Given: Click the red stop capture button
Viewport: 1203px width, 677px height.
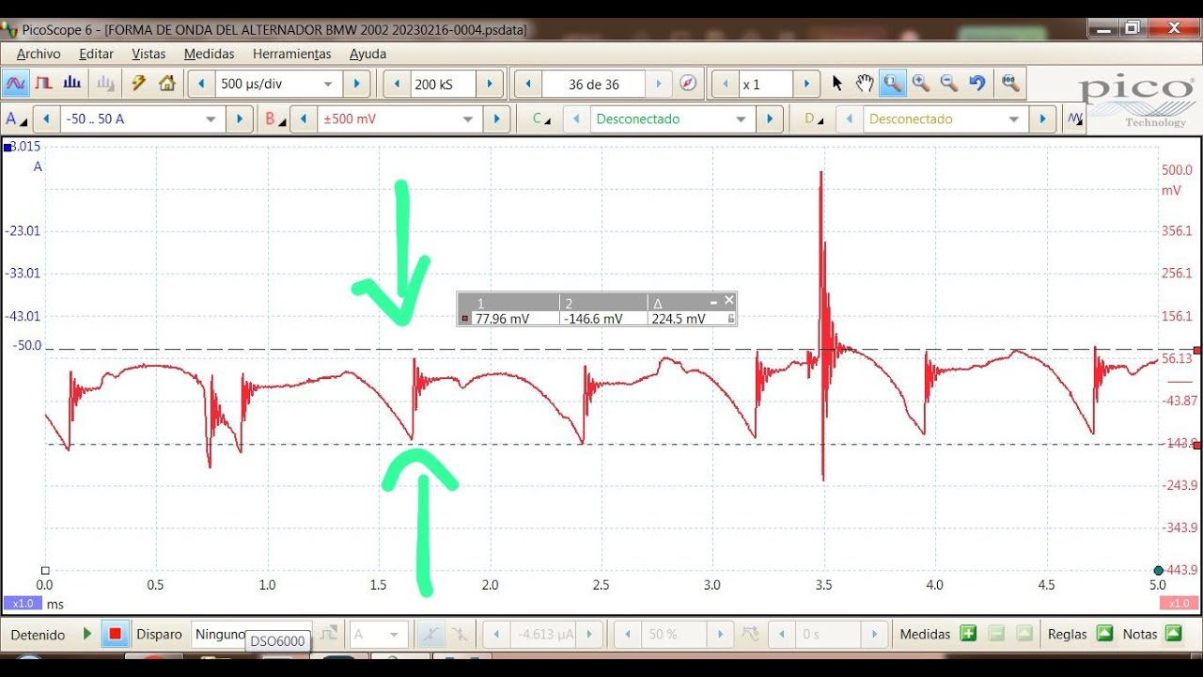Looking at the screenshot, I should pyautogui.click(x=115, y=634).
